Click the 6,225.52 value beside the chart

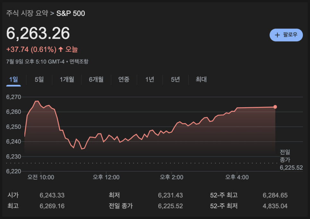291,168
